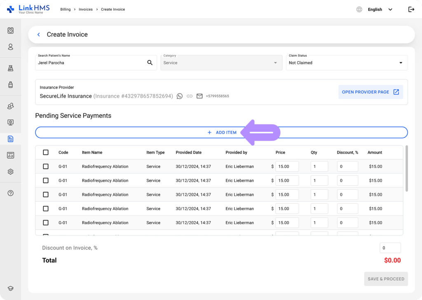Screen dimensions: 422x300
Task: Click Open Provider Page button
Action: (370, 92)
